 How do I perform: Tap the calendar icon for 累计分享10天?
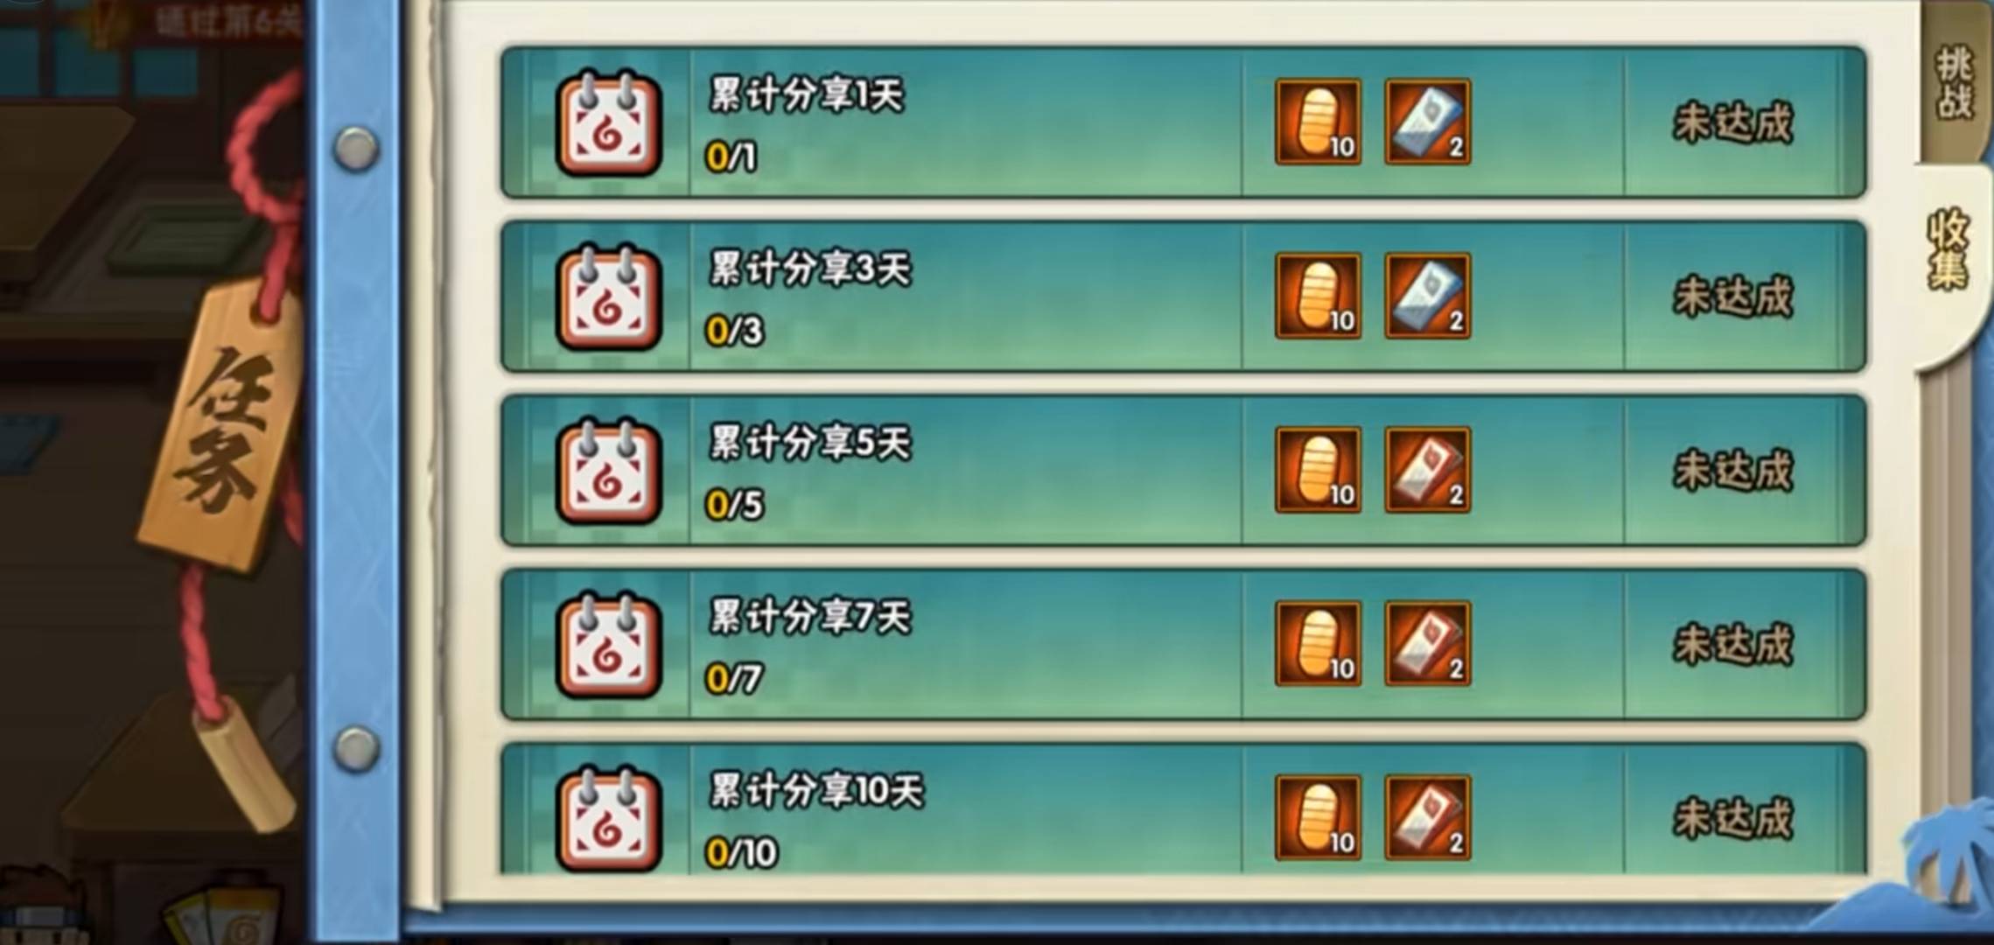pos(609,819)
